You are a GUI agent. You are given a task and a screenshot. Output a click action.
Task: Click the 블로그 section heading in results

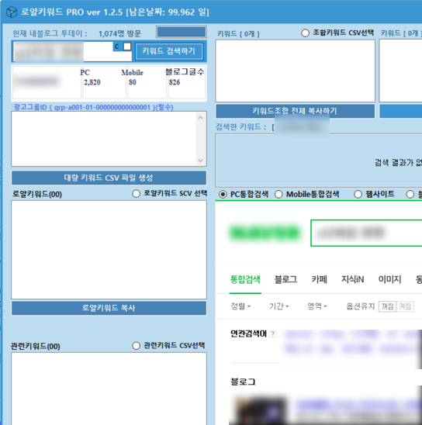243,382
